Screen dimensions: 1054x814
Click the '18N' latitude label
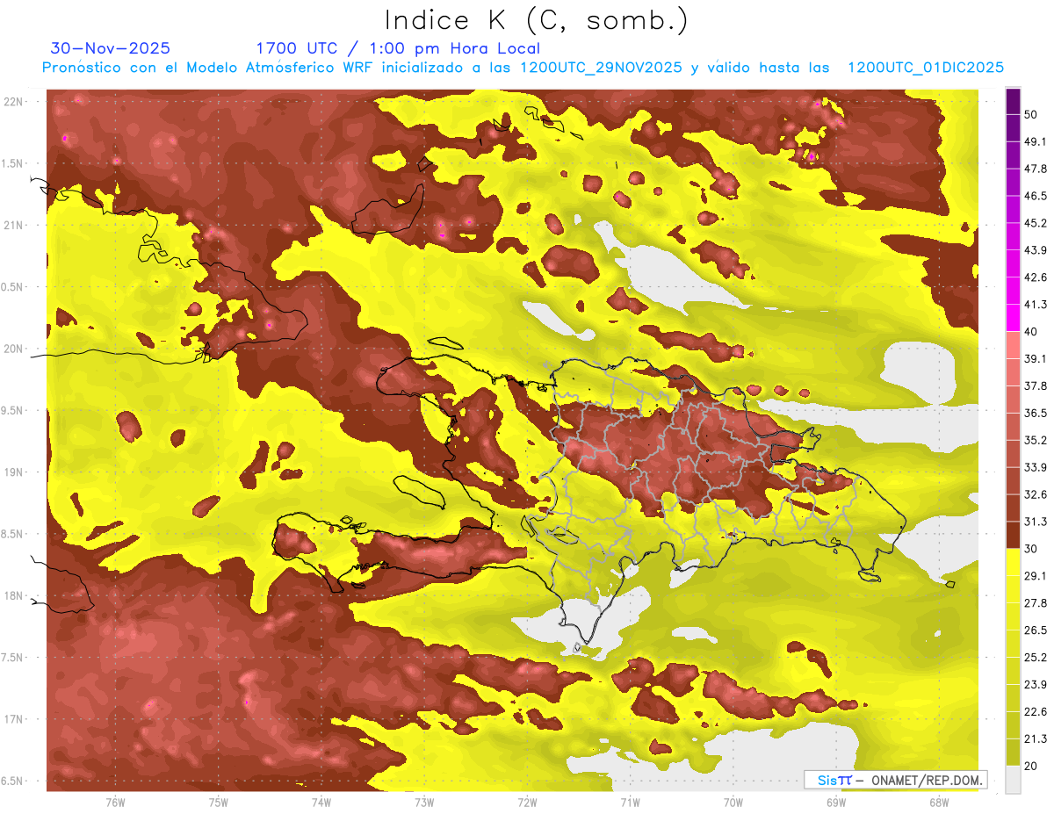pos(12,596)
